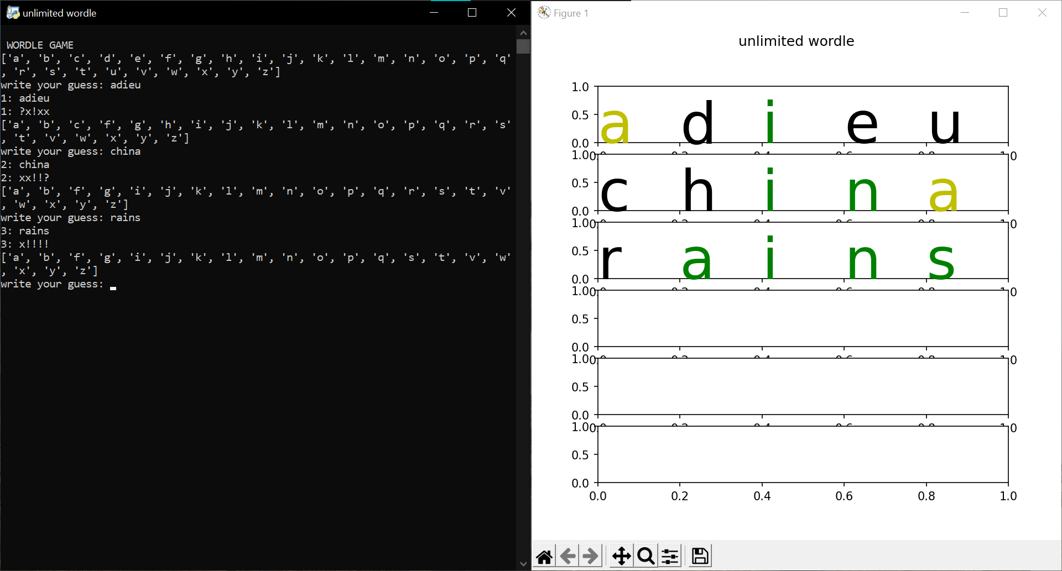Click the yellow 'a' in the adieu row
1062x571 pixels.
tap(615, 126)
